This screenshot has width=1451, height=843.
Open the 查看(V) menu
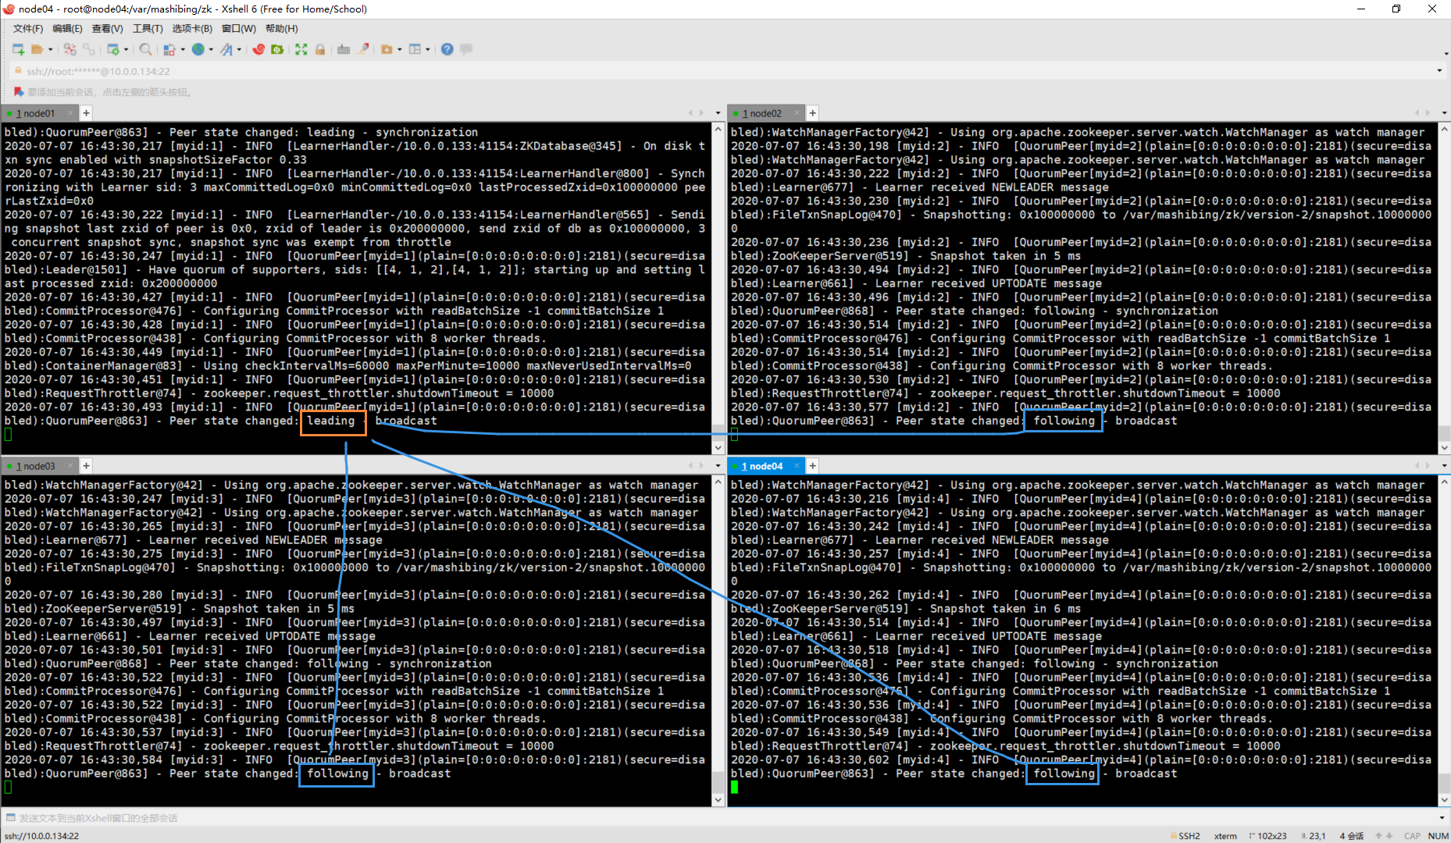pos(107,29)
